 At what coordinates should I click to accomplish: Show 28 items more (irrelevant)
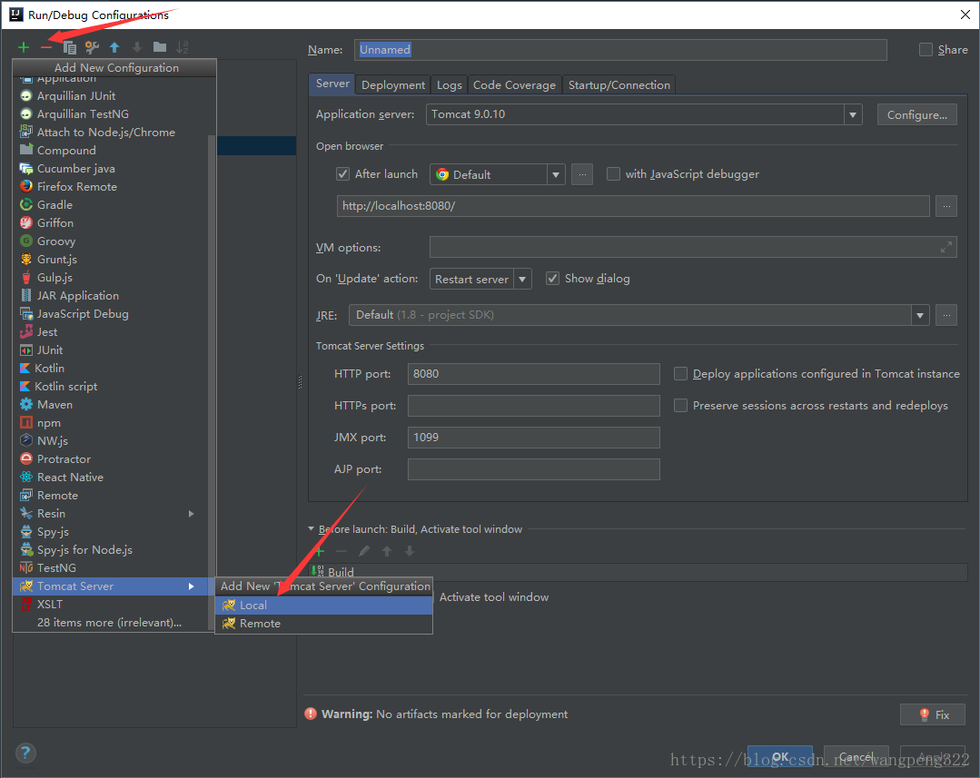(110, 623)
